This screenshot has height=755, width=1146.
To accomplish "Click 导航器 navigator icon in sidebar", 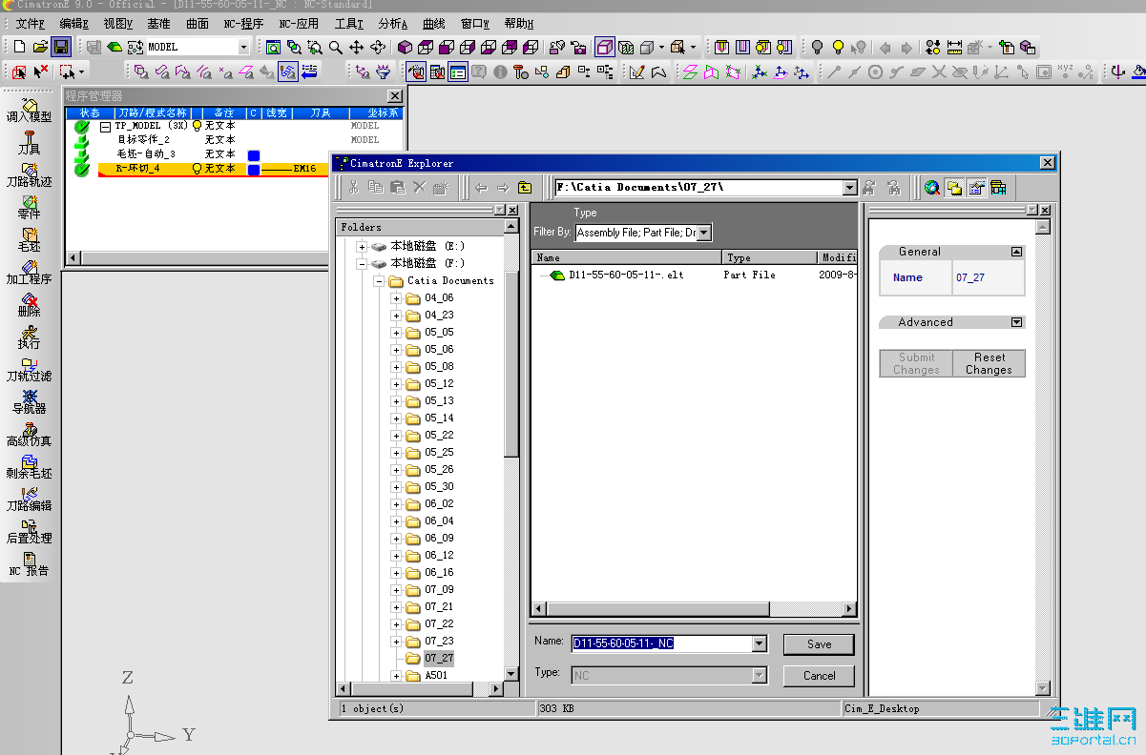I will [x=29, y=401].
